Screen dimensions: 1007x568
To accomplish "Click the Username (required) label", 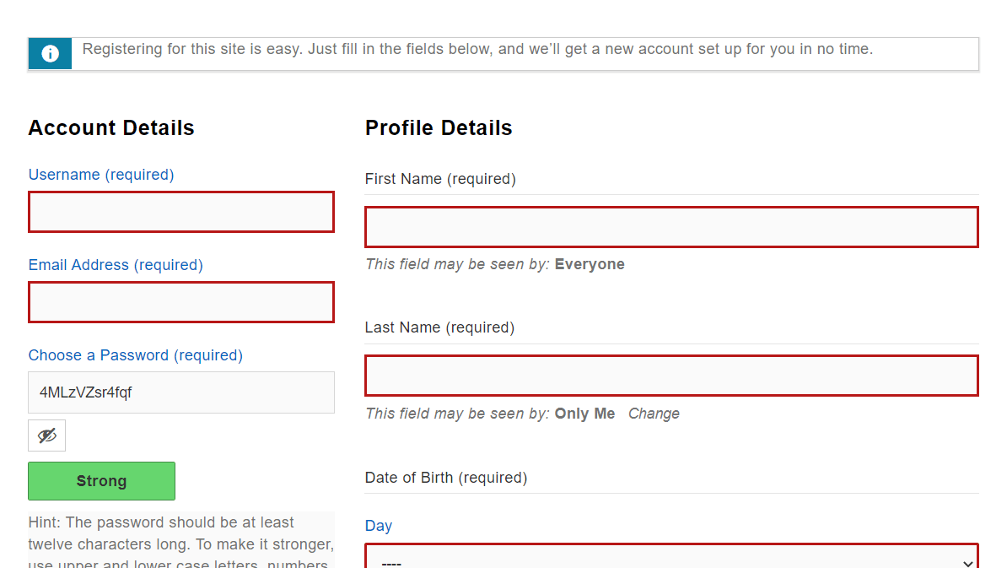I will 101,175.
